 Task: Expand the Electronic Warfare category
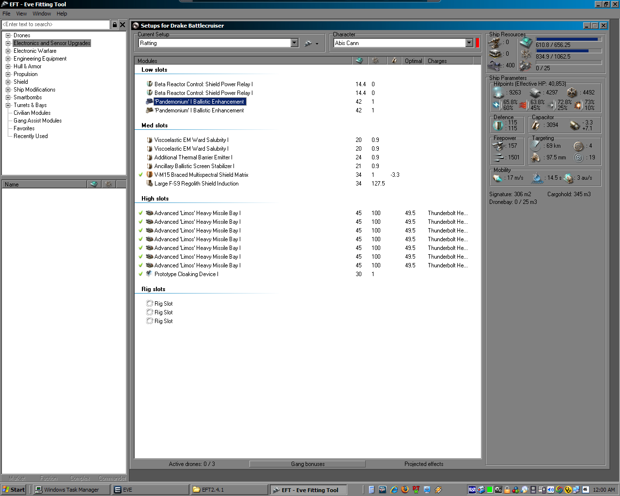(x=8, y=51)
